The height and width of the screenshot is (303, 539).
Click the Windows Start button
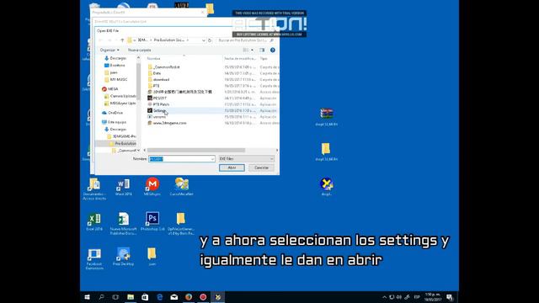tap(87, 297)
